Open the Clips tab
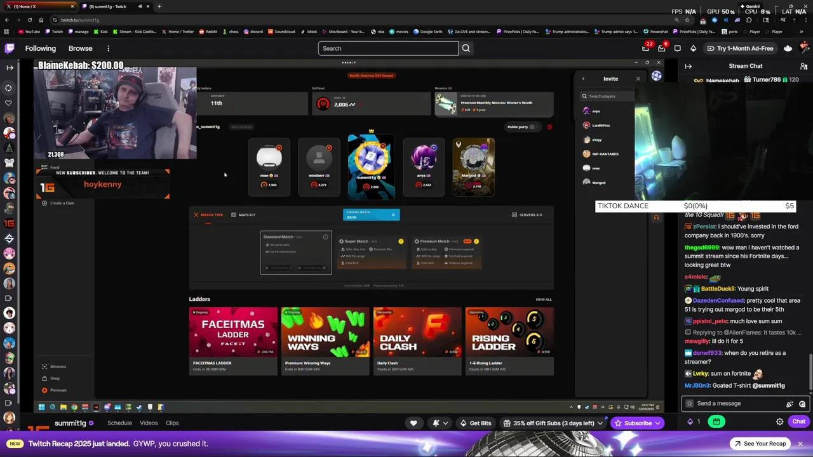Image resolution: width=813 pixels, height=457 pixels. pyautogui.click(x=172, y=423)
